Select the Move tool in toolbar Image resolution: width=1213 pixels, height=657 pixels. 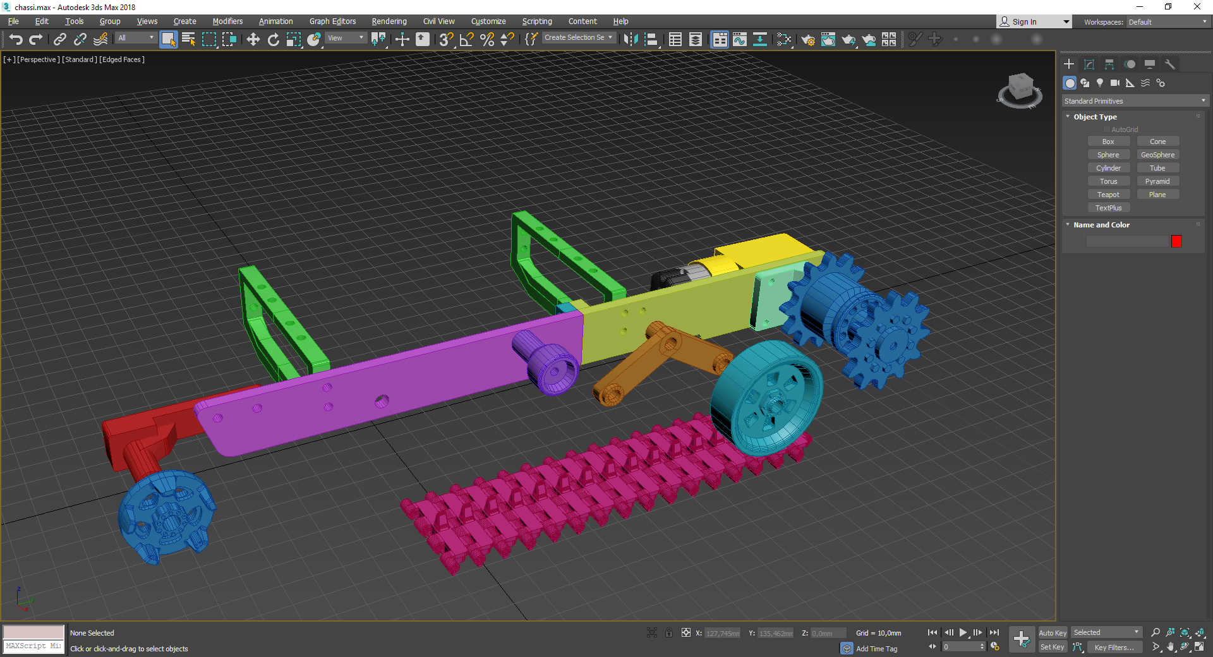[253, 39]
